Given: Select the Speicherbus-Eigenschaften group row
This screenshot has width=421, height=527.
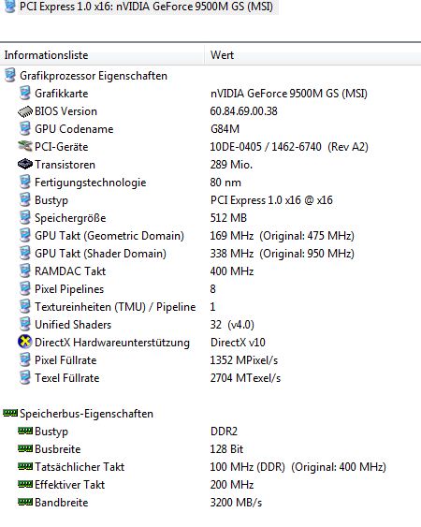Looking at the screenshot, I should pos(86,414).
